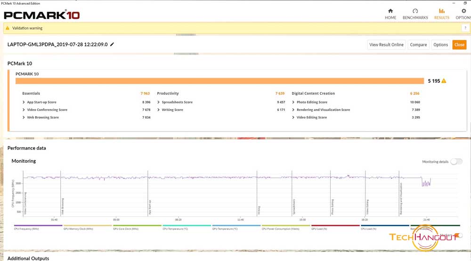Select CPU Frequency (MHz) legend color
The width and height of the screenshot is (471, 261).
pos(38,225)
